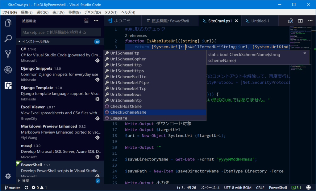Viewport: 316px width, 191px height.
Task: Clear extensions search results icon
Action: point(86,21)
